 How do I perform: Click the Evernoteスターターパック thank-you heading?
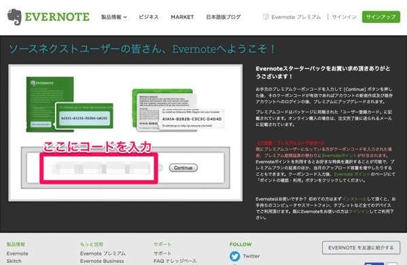323,73
